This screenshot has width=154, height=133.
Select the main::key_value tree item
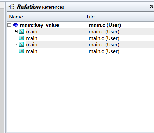39,25
